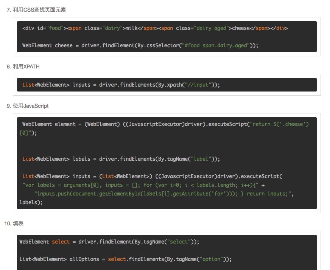Click heading '7. 利用CSS查找页面元素'
Image resolution: width=330 pixels, height=270 pixels.
point(36,10)
